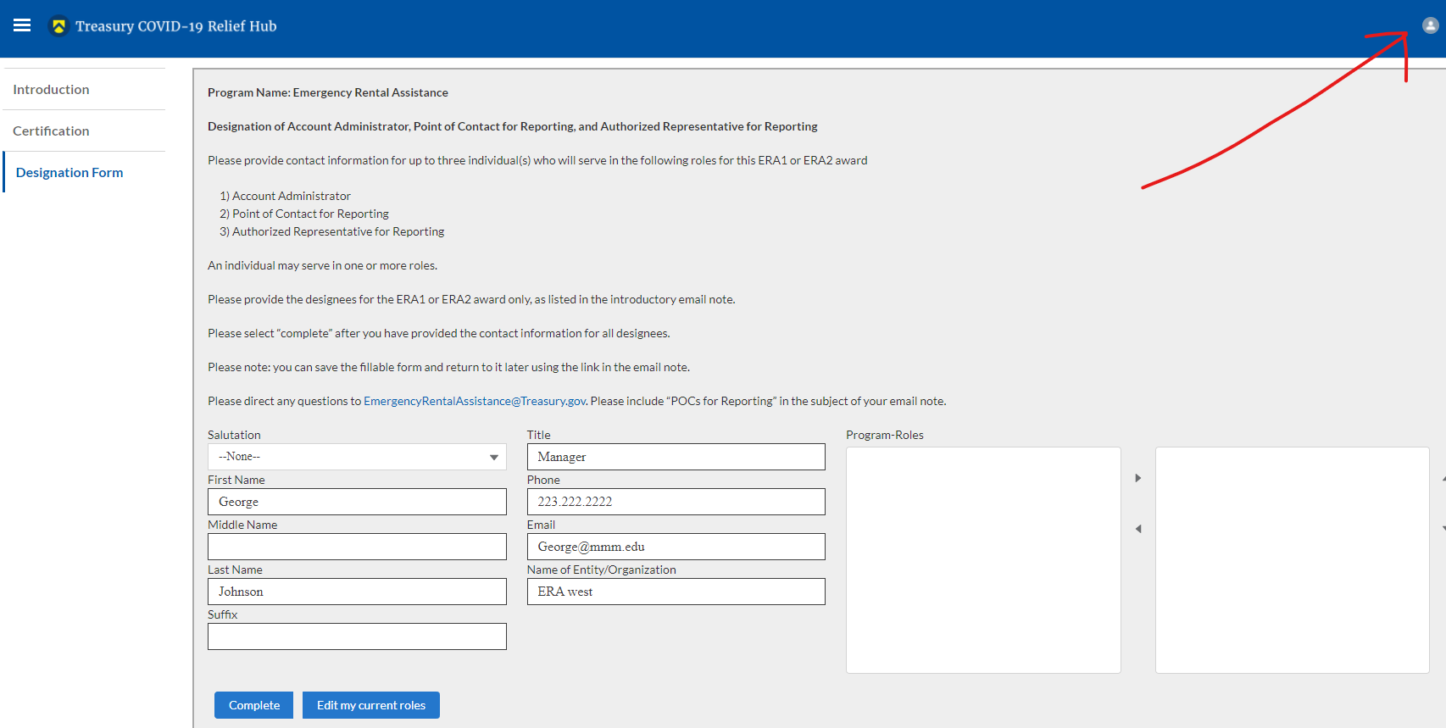Click the empty Middle Name field
This screenshot has height=728, width=1446.
point(357,547)
